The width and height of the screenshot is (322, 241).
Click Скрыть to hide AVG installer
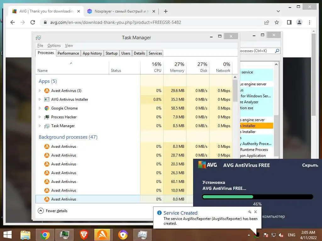click(x=310, y=165)
